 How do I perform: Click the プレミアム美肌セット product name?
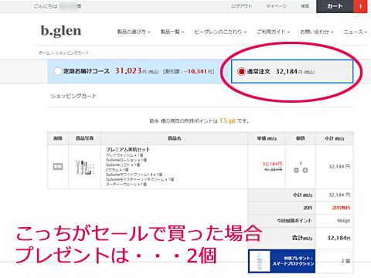pyautogui.click(x=128, y=150)
